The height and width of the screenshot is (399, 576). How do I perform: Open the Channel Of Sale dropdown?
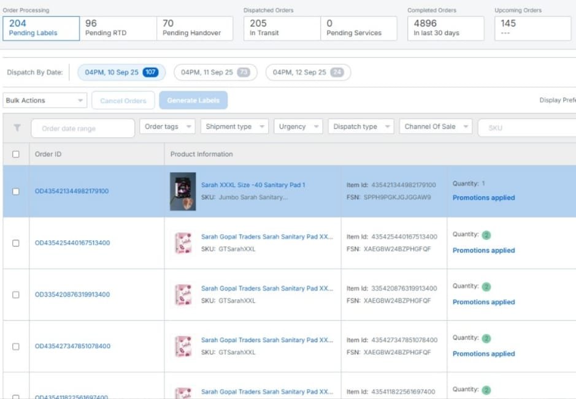point(435,127)
